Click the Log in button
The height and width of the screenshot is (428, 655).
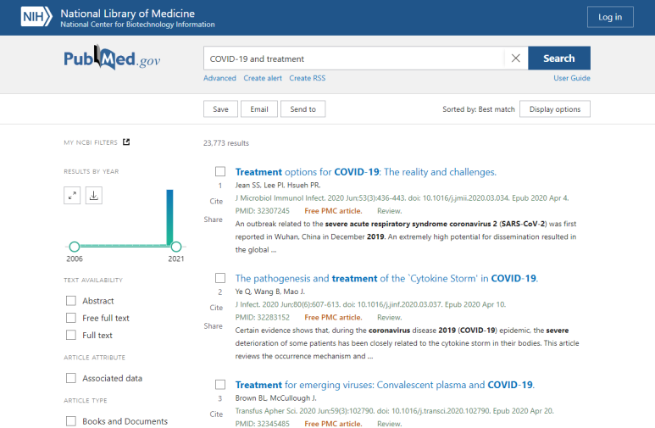tap(610, 17)
